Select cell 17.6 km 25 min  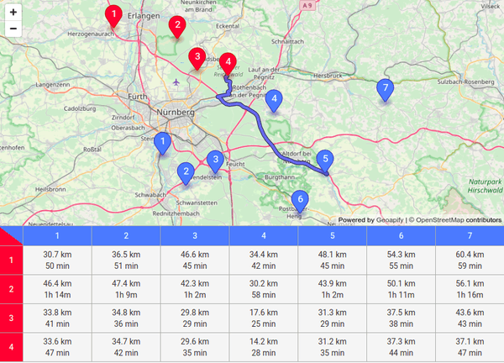click(264, 318)
